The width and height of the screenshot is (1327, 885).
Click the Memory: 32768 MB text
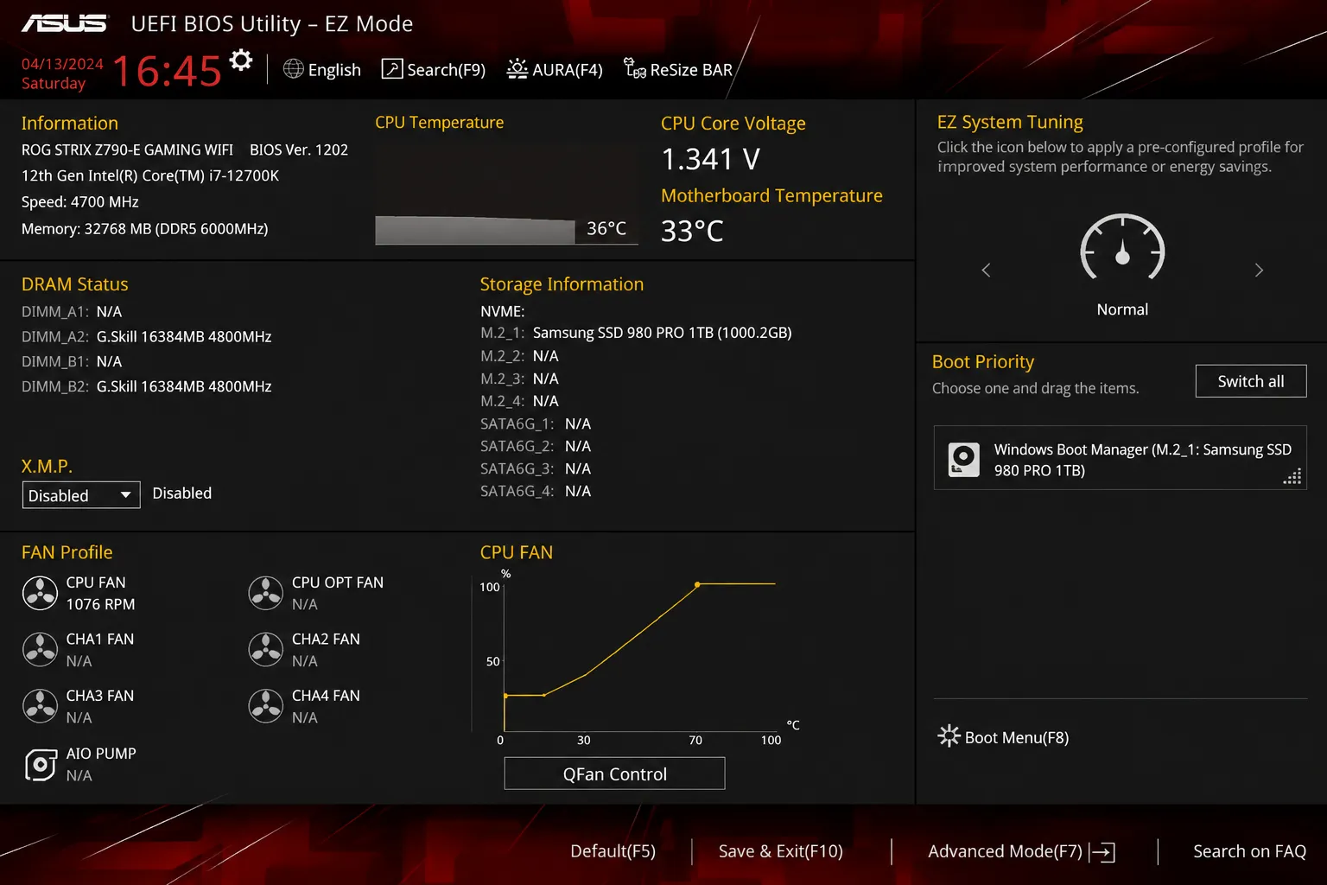coord(145,229)
